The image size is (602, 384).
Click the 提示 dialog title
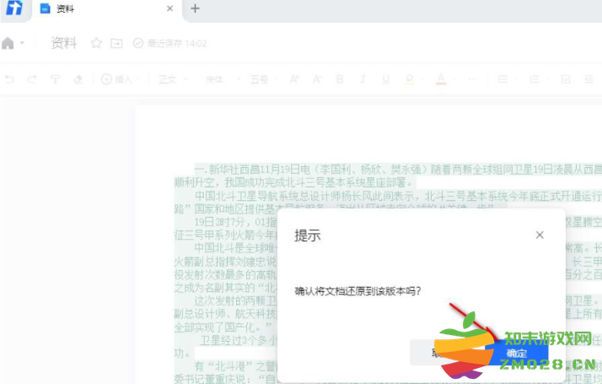coord(307,235)
